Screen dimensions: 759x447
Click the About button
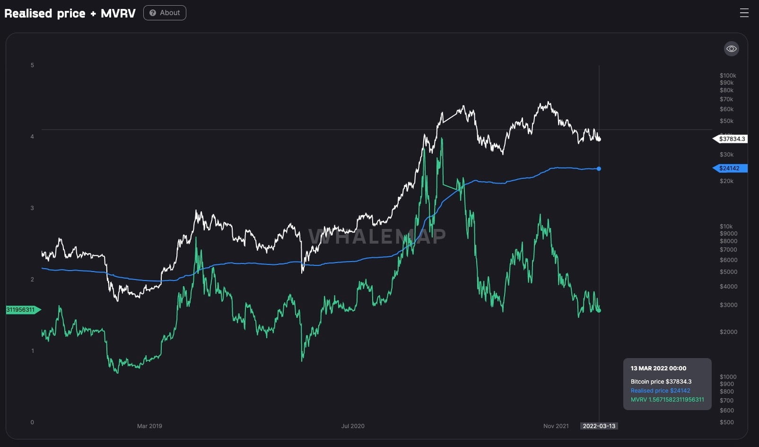pos(165,13)
